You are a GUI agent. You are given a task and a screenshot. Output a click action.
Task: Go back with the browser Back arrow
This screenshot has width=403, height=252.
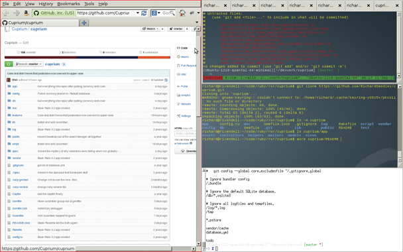tap(6, 13)
